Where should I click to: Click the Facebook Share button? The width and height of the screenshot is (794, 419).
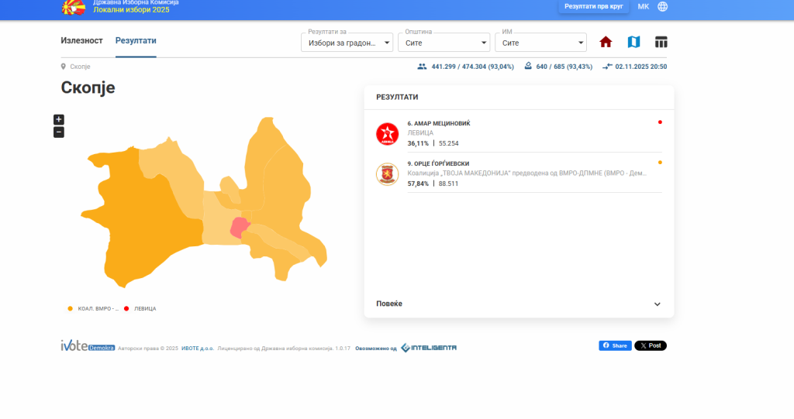pyautogui.click(x=615, y=345)
